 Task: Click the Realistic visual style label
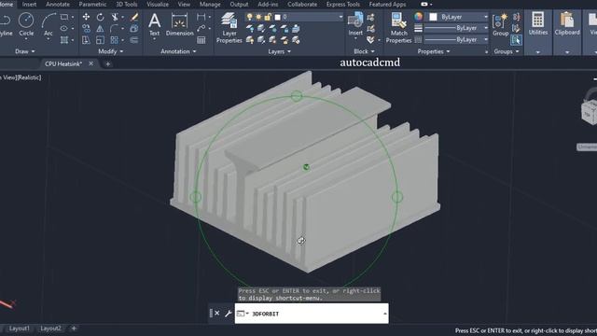click(x=29, y=77)
